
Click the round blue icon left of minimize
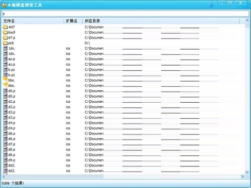pos(211,5)
